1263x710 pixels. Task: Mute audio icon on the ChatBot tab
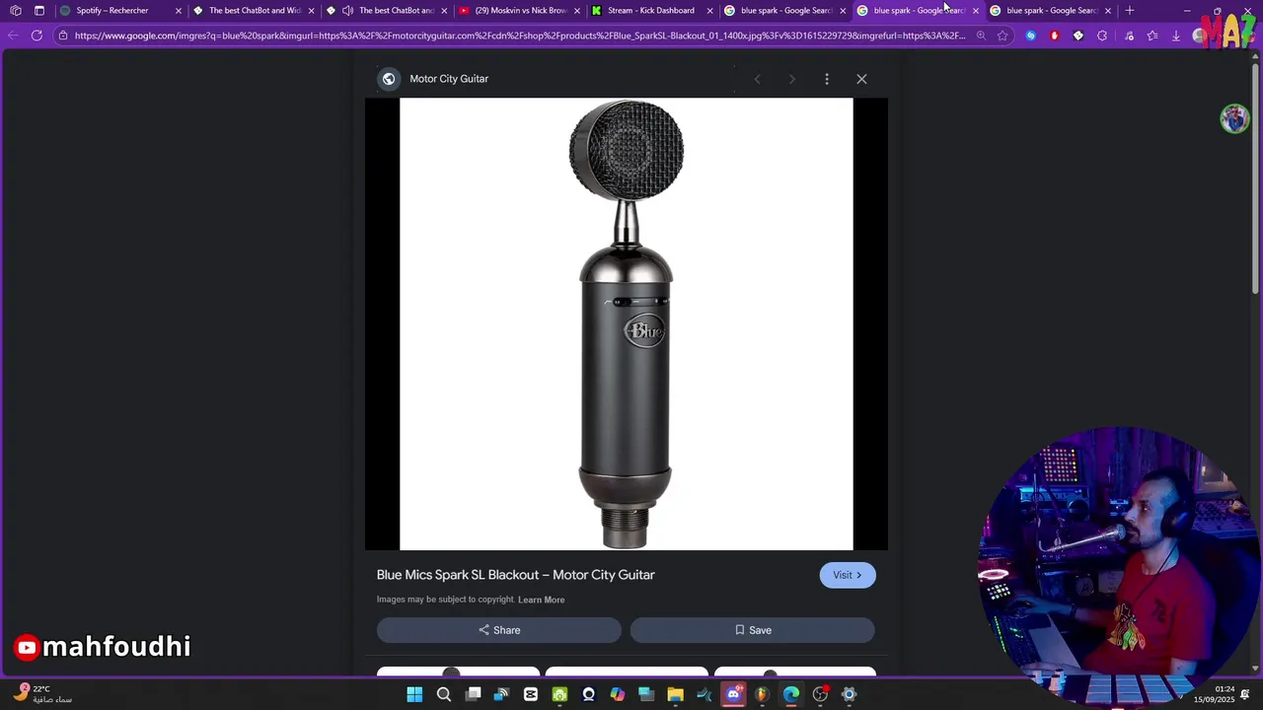pos(347,11)
